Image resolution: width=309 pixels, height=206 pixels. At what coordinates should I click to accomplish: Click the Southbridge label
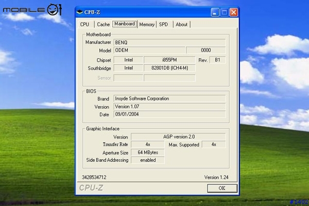[x=99, y=68]
